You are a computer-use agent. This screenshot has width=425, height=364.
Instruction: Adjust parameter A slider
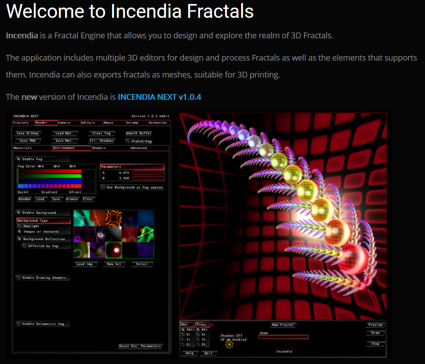148,173
